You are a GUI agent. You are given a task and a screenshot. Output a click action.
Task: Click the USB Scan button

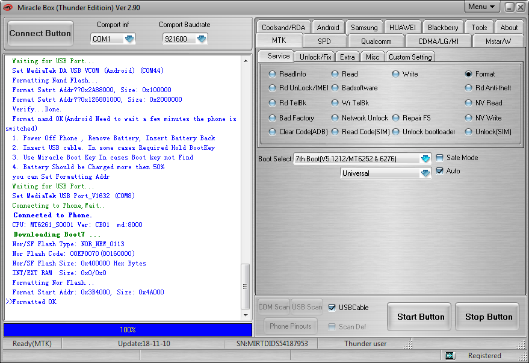click(307, 306)
